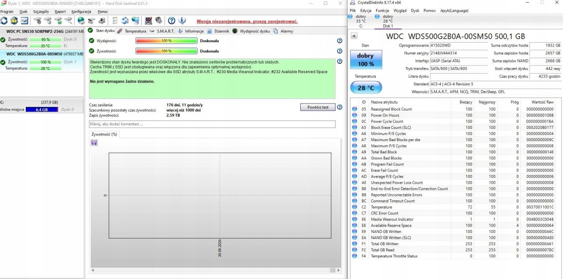Open the Alarmy tab
This screenshot has height=279, width=563.
pos(283,31)
